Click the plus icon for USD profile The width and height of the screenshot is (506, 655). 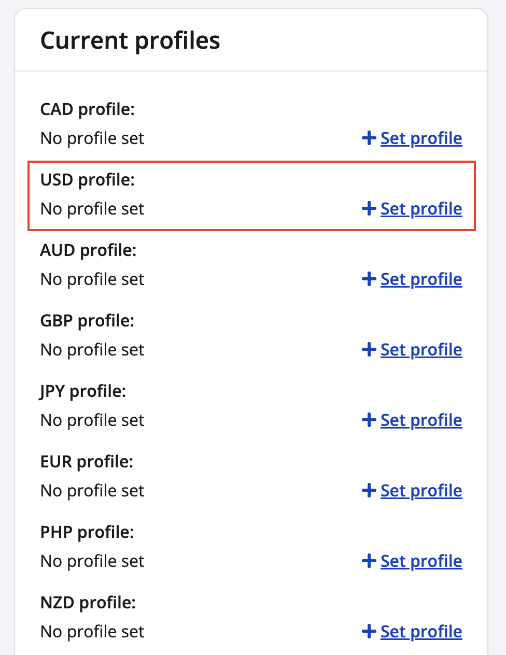coord(369,209)
